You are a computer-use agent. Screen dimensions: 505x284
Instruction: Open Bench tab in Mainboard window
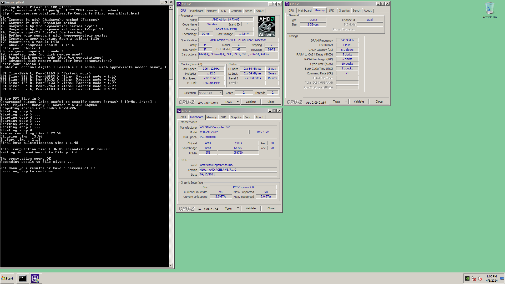coord(248,117)
